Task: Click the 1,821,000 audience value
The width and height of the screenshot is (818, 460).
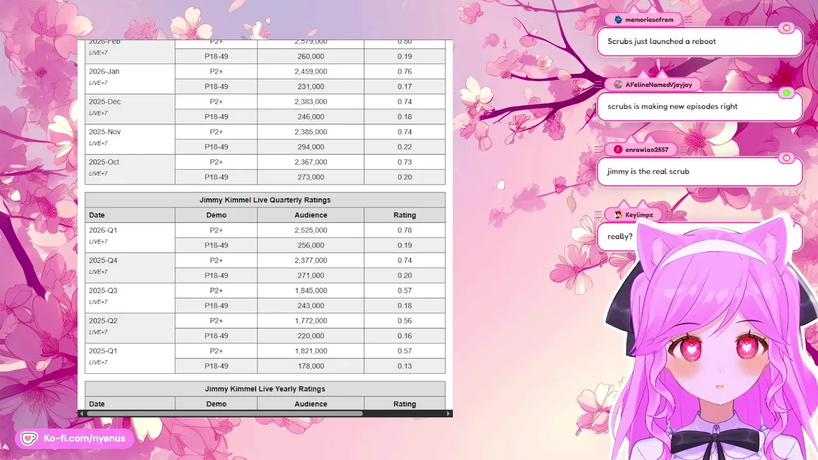Action: 311,351
